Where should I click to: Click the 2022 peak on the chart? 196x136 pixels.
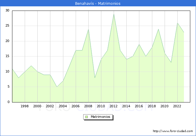point(177,23)
